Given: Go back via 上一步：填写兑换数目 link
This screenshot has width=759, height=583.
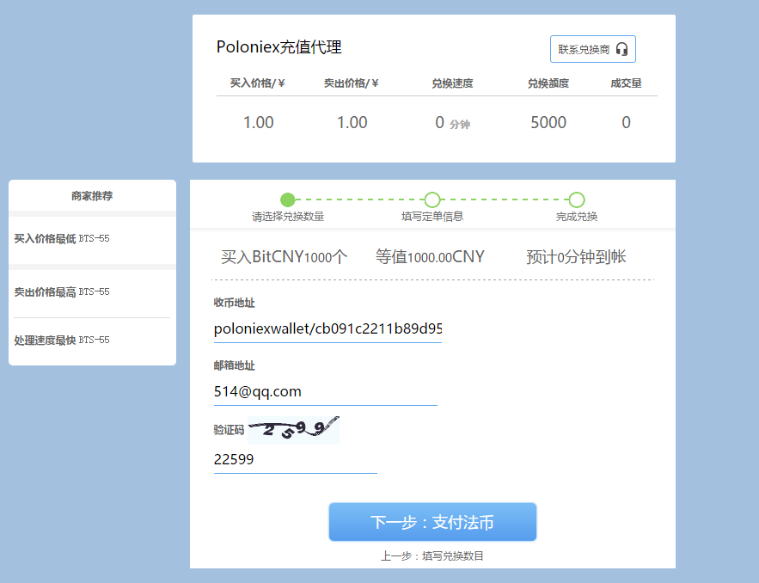Looking at the screenshot, I should coord(432,556).
